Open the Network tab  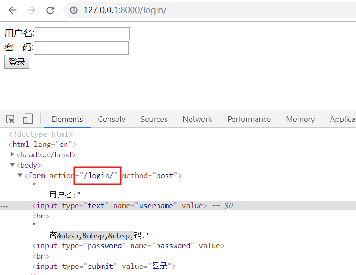coord(197,119)
